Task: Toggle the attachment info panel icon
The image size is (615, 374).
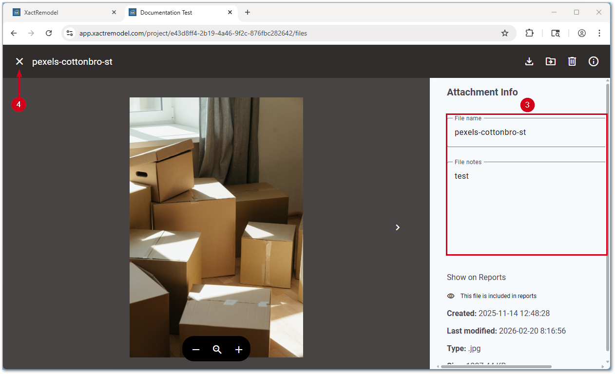Action: (594, 61)
